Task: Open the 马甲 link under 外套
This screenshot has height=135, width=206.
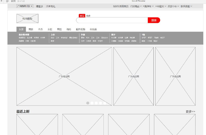Action: click(x=83, y=41)
